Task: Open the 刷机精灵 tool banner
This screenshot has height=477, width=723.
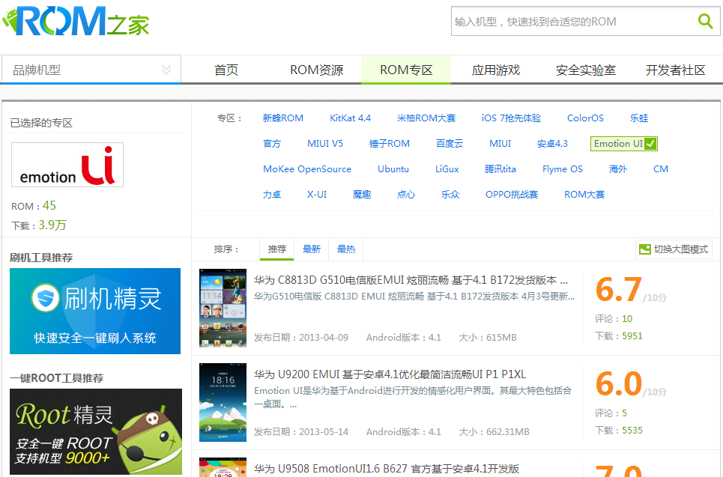Action: pos(95,311)
